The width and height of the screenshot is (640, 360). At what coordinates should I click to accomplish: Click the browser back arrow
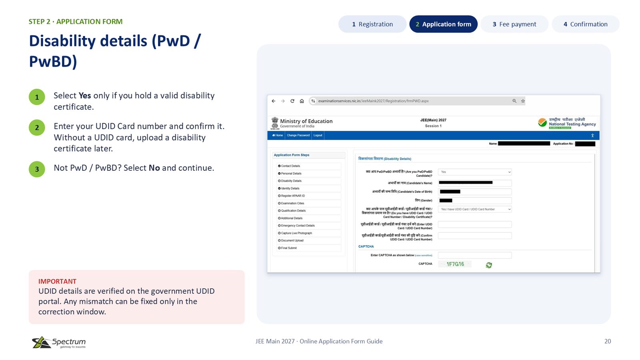pyautogui.click(x=273, y=101)
